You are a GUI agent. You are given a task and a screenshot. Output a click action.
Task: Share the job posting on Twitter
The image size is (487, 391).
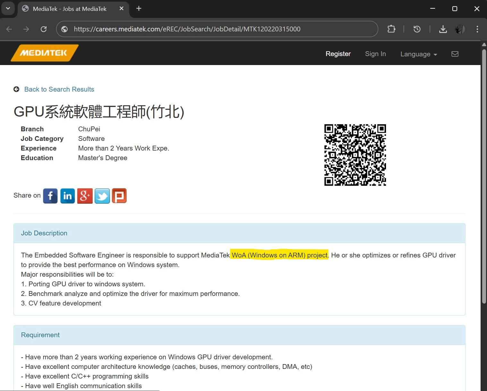(x=102, y=196)
